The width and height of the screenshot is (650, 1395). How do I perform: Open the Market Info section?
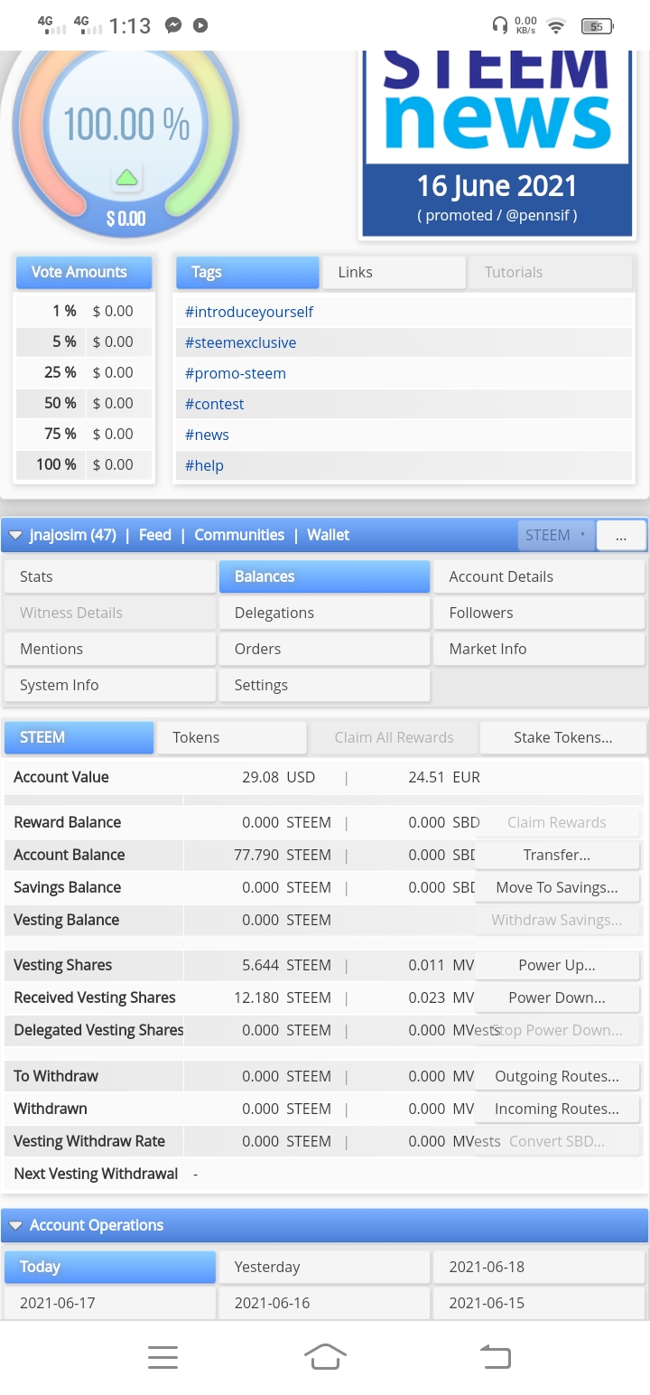pos(539,649)
